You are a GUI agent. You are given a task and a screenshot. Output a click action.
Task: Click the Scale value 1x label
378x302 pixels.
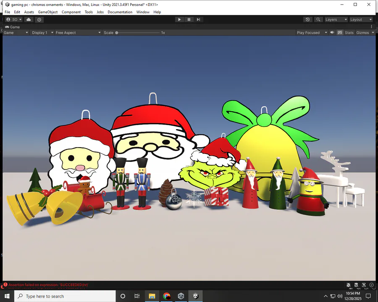pos(163,33)
